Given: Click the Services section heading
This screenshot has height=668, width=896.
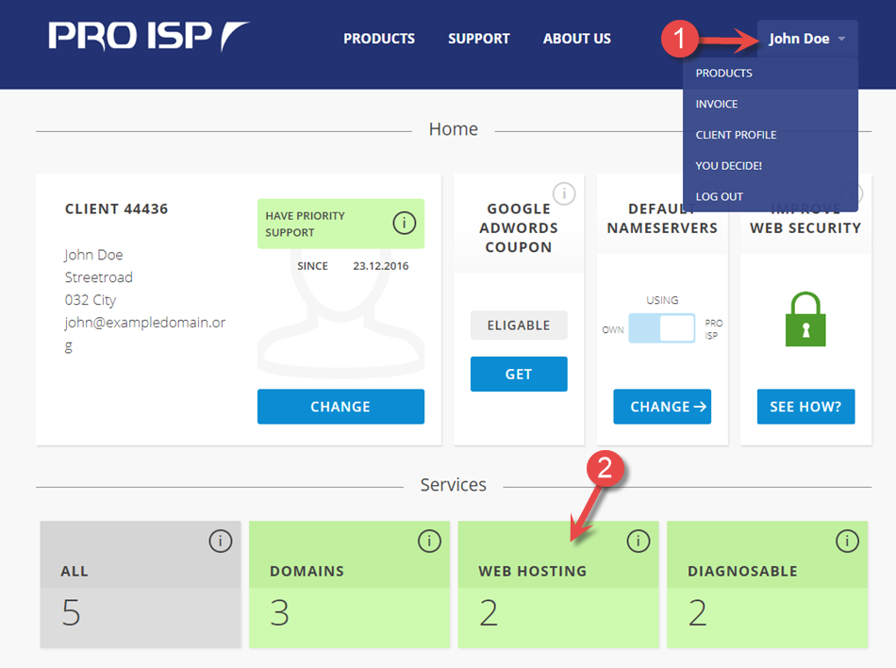Looking at the screenshot, I should (453, 485).
